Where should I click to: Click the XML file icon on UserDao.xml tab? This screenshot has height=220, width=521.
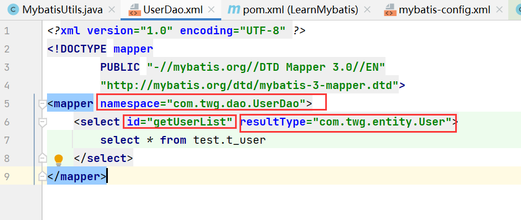pos(134,10)
